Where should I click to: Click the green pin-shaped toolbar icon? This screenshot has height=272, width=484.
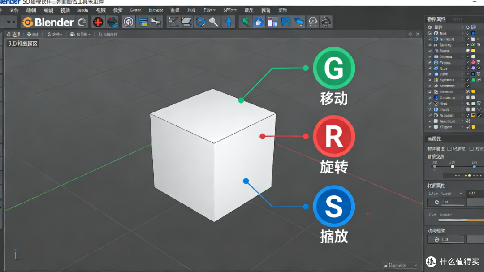click(x=246, y=22)
